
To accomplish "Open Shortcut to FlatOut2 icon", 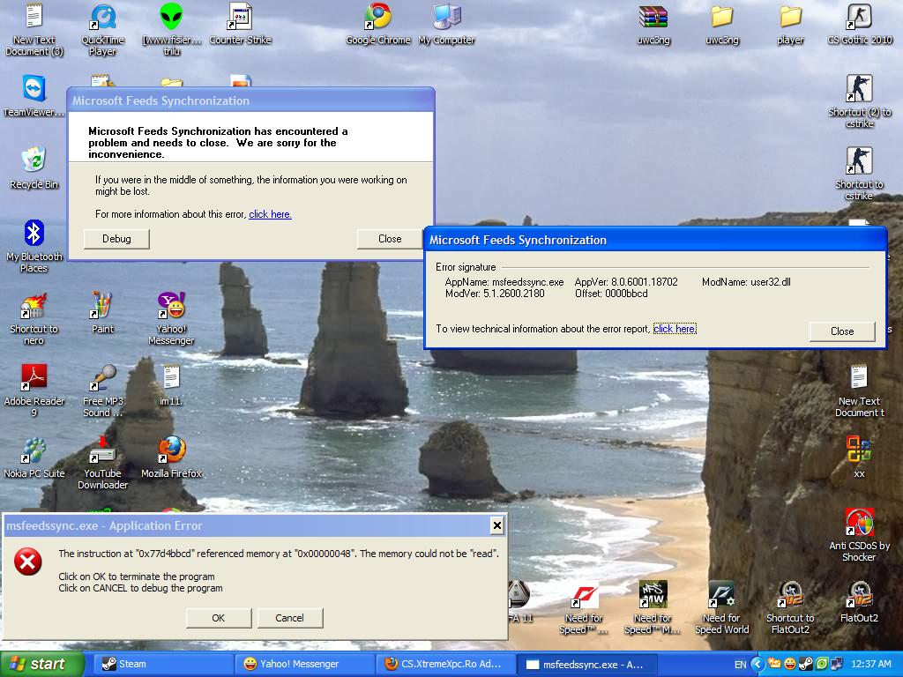I will [x=790, y=607].
